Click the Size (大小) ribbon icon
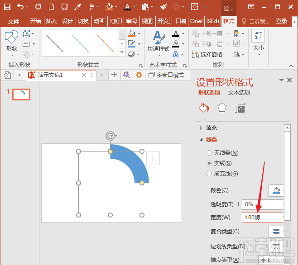 point(258,42)
